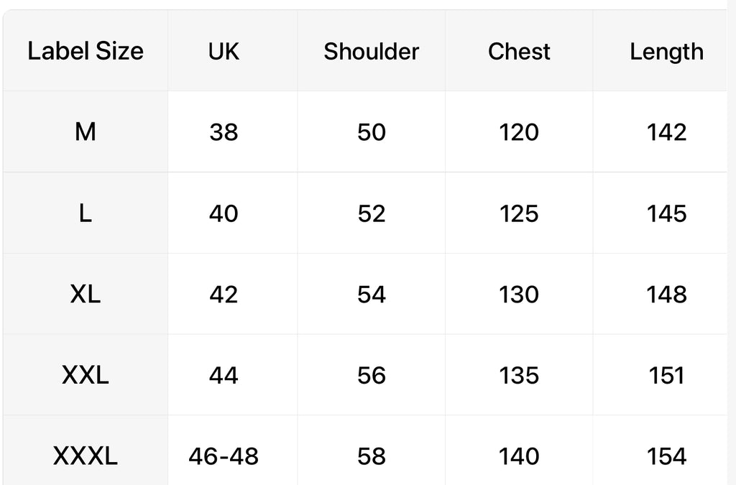
Task: Select the Chest column header
Action: [x=519, y=51]
